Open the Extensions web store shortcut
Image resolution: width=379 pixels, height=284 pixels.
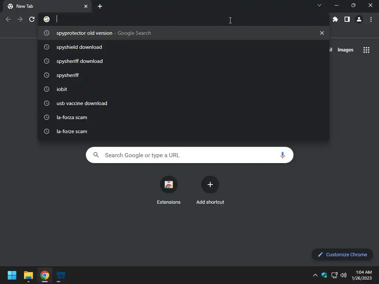tap(169, 185)
